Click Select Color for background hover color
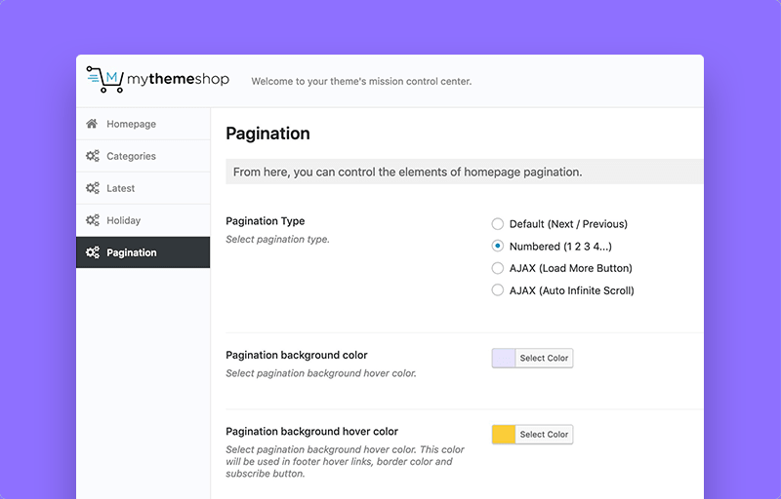 [x=544, y=435]
